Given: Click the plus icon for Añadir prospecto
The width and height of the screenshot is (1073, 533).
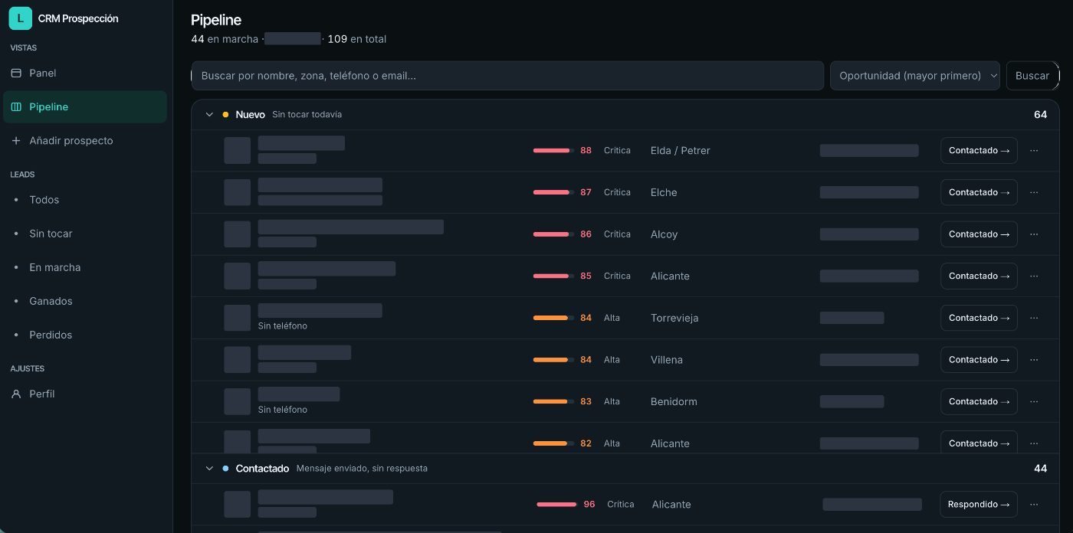Looking at the screenshot, I should pyautogui.click(x=16, y=140).
